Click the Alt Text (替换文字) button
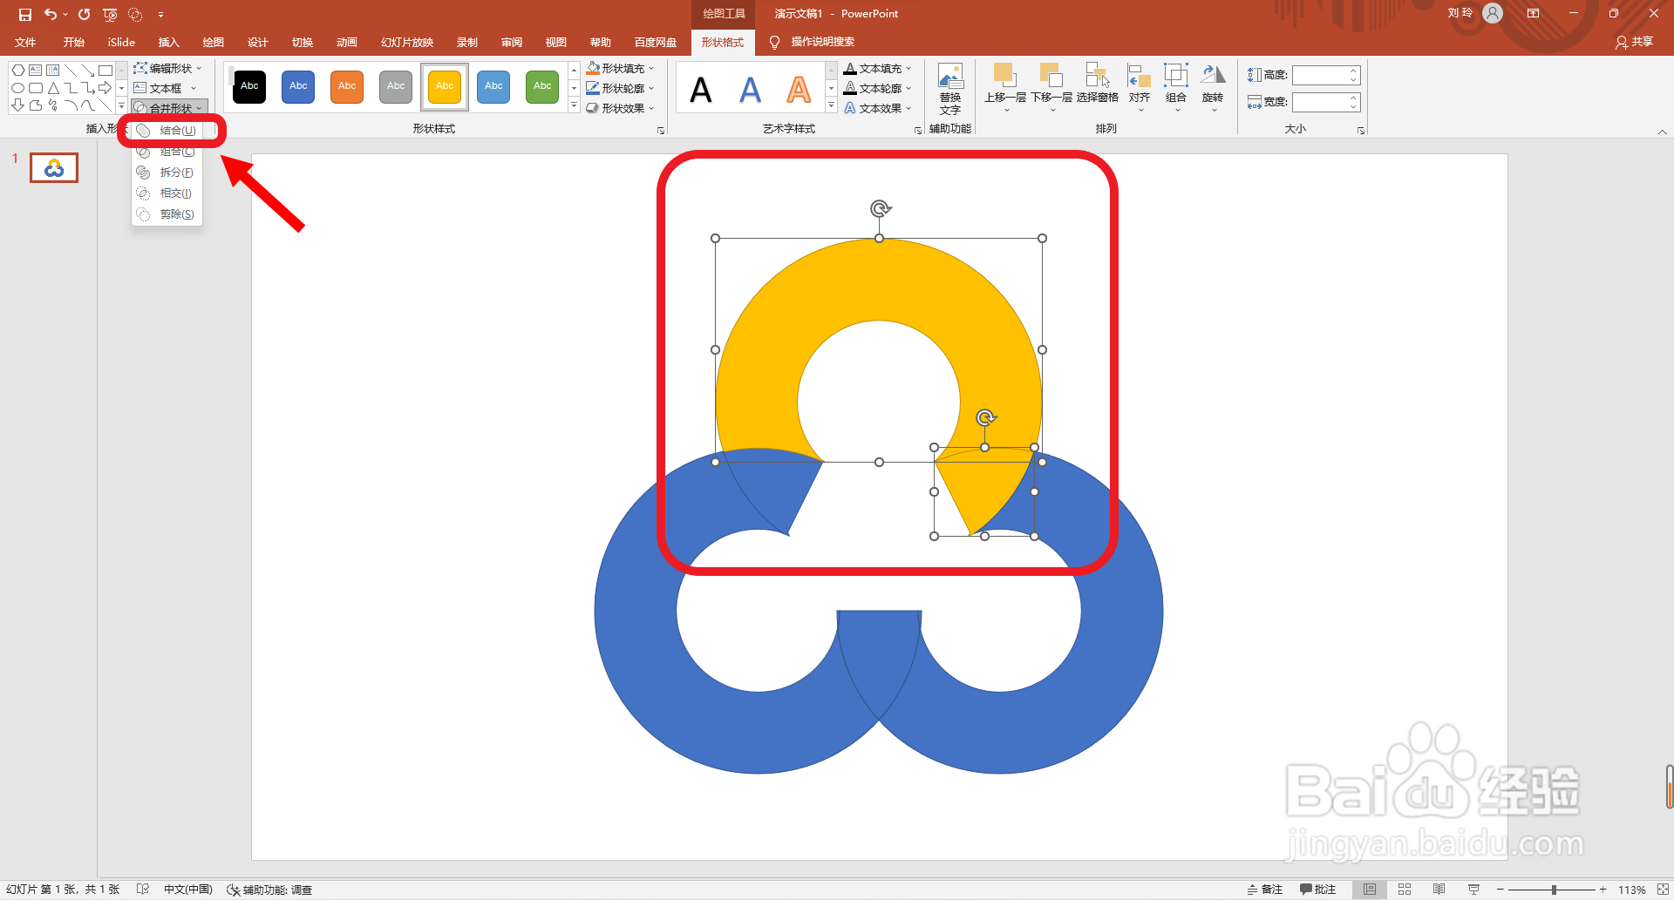The width and height of the screenshot is (1674, 900). tap(950, 89)
